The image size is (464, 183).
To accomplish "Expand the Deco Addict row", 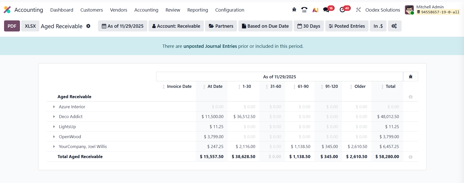I will [54, 117].
